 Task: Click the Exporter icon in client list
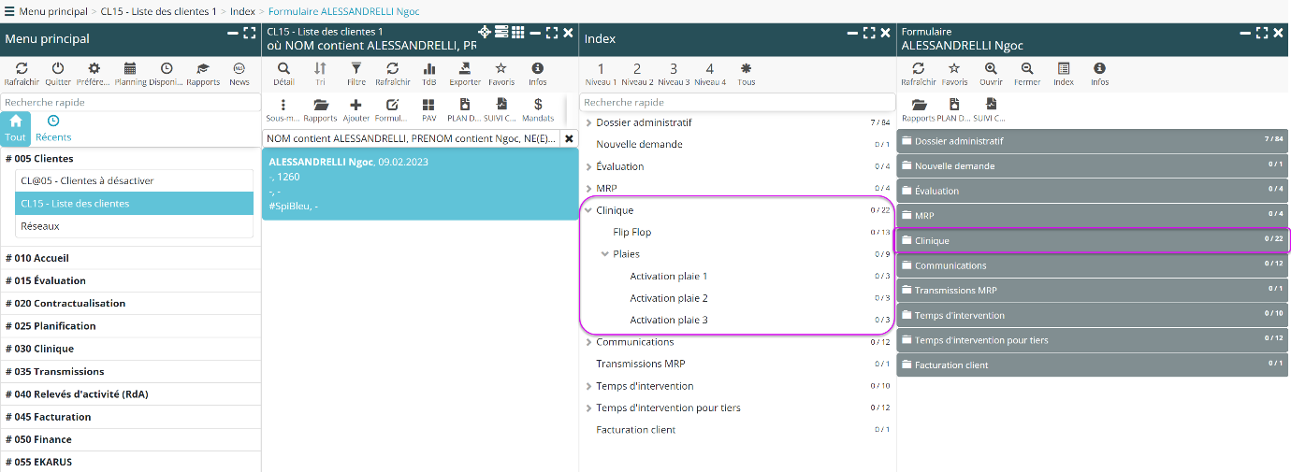(x=465, y=69)
